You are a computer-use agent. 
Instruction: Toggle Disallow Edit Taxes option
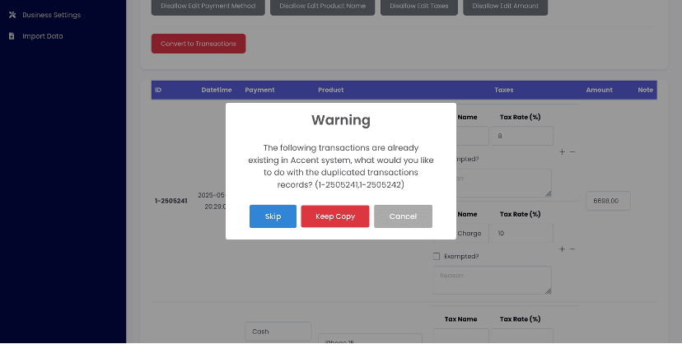tap(418, 7)
